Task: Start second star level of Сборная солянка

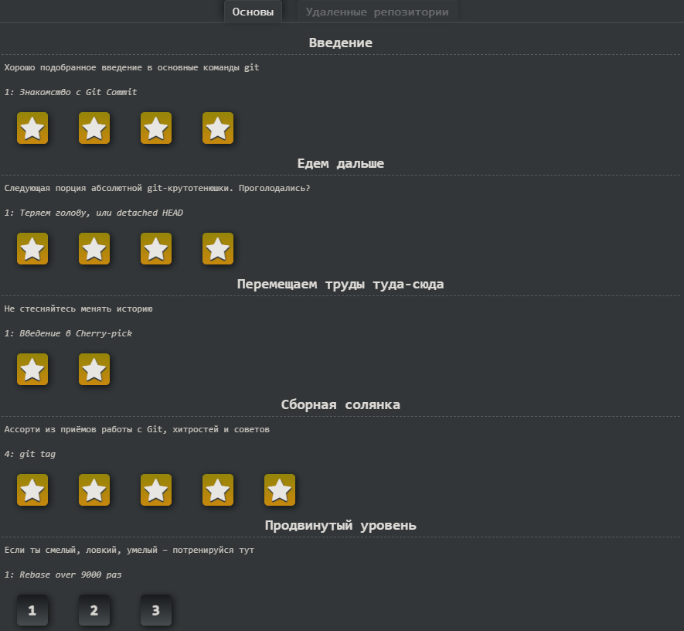Action: coord(94,490)
